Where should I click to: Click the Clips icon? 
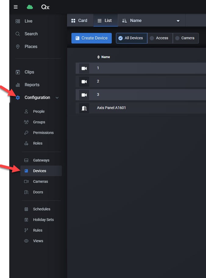coord(18,72)
